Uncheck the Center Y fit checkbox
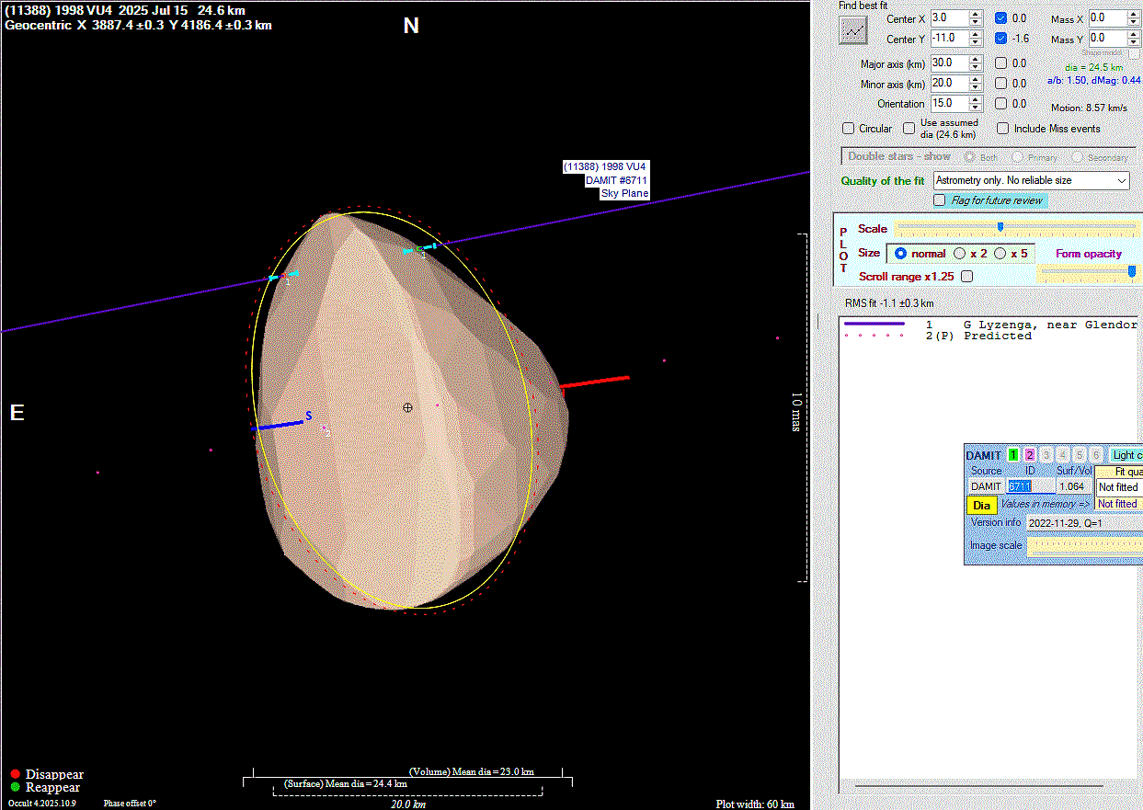 point(1001,39)
